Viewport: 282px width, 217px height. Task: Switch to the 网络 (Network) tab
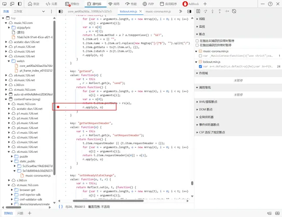click(x=114, y=4)
